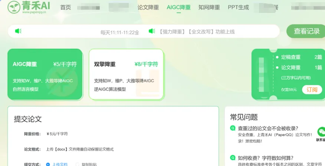Click 论文降重 1篇 coupon line
The height and width of the screenshot is (166, 325).
pyautogui.click(x=302, y=68)
